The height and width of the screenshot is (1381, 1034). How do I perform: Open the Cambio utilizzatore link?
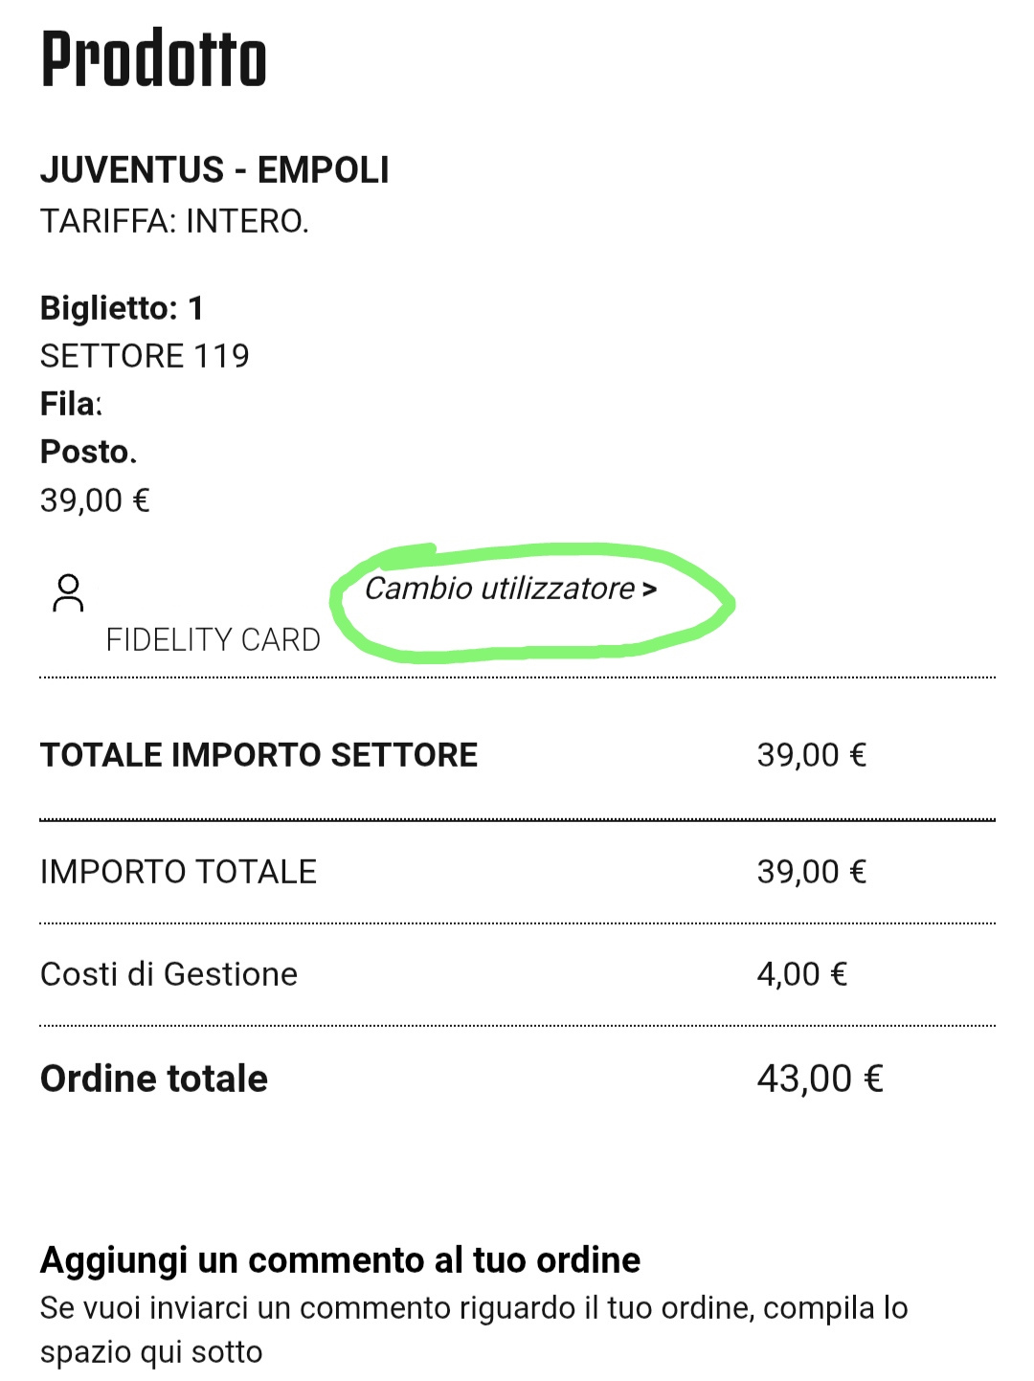coord(510,589)
